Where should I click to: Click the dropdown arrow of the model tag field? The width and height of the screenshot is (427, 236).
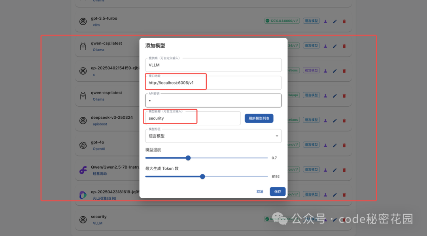click(277, 136)
